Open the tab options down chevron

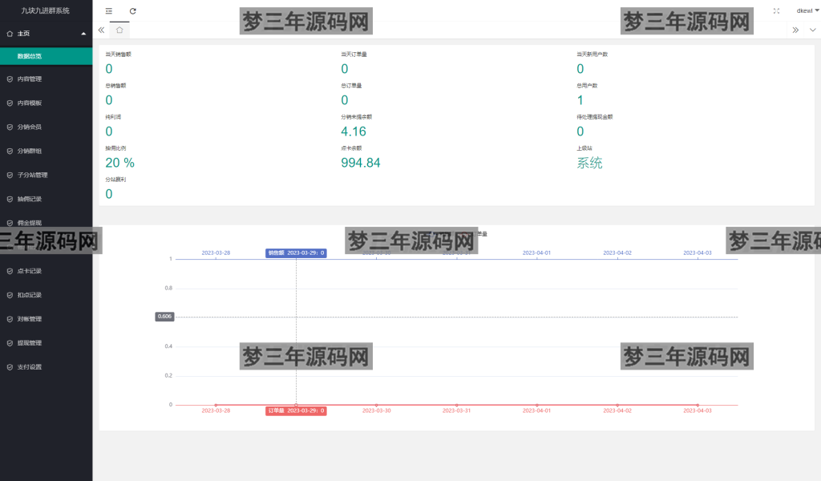click(813, 30)
